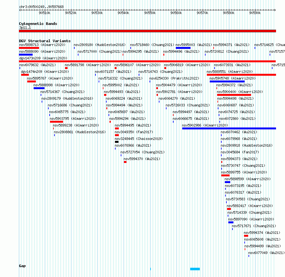Select the nsv5903795 (Almarri2020) red bar

57,122
